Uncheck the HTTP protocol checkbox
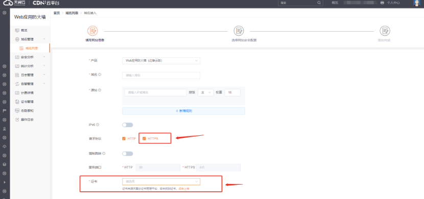This screenshot has height=199, width=424. point(124,138)
